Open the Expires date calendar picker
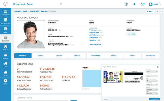164x101 pixels. [x=157, y=94]
